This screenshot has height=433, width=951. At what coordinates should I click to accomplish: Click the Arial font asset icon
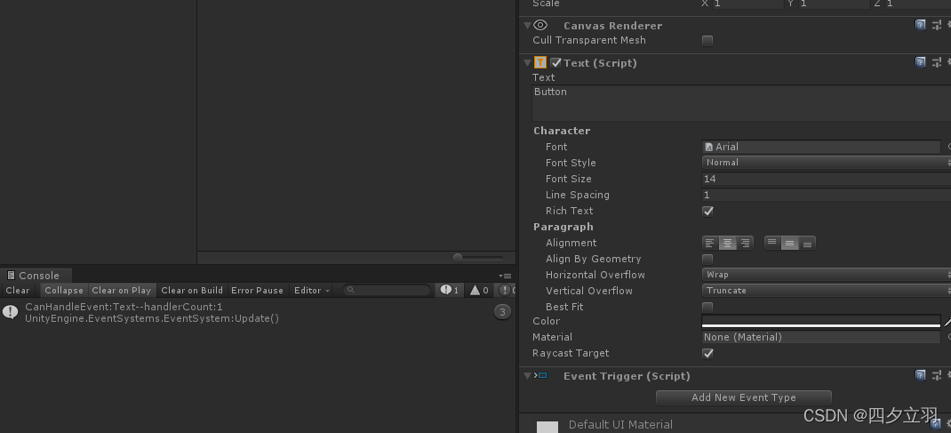(x=708, y=147)
